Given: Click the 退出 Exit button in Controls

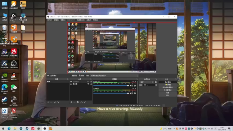Looking at the screenshot, I should click(x=168, y=95).
